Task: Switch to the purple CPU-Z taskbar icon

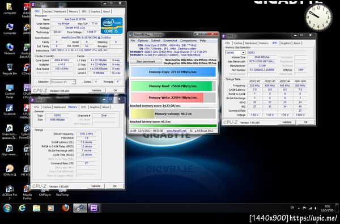Action: click(94, 208)
